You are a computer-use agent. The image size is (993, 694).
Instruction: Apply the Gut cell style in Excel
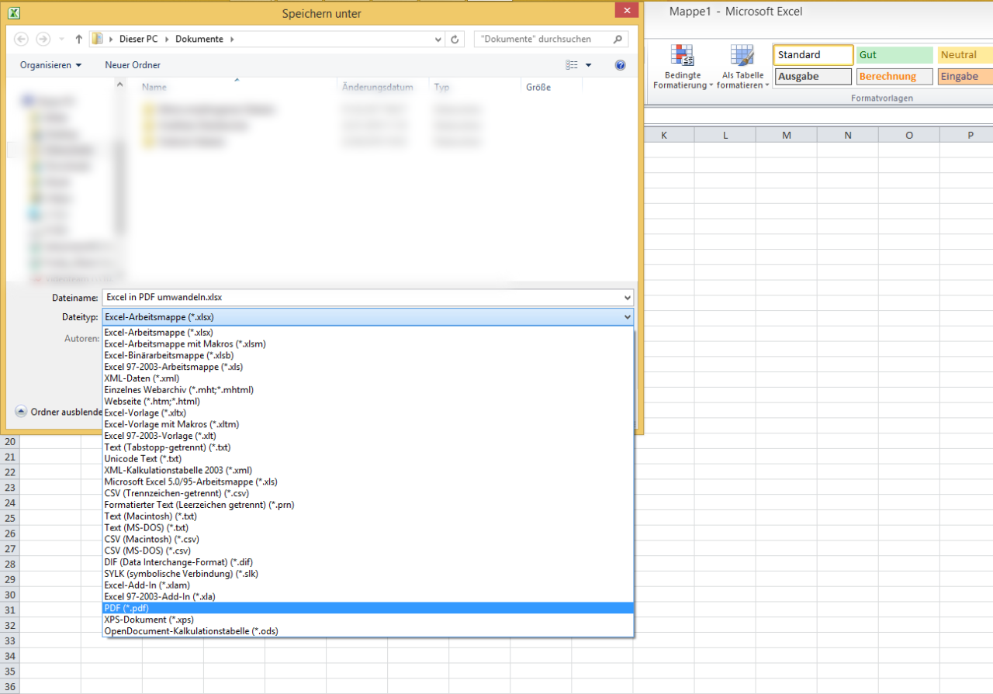tap(894, 55)
